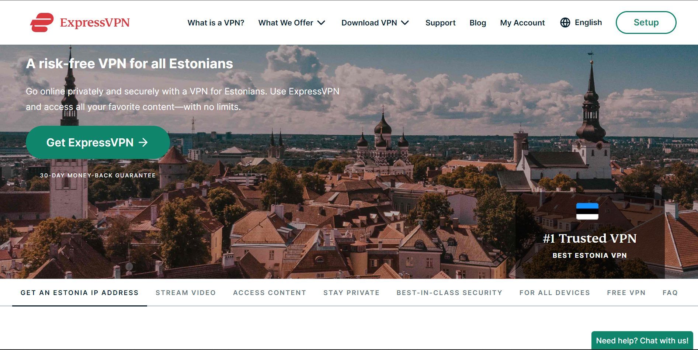
Task: Expand the chevron beside Download VPN
Action: (405, 23)
